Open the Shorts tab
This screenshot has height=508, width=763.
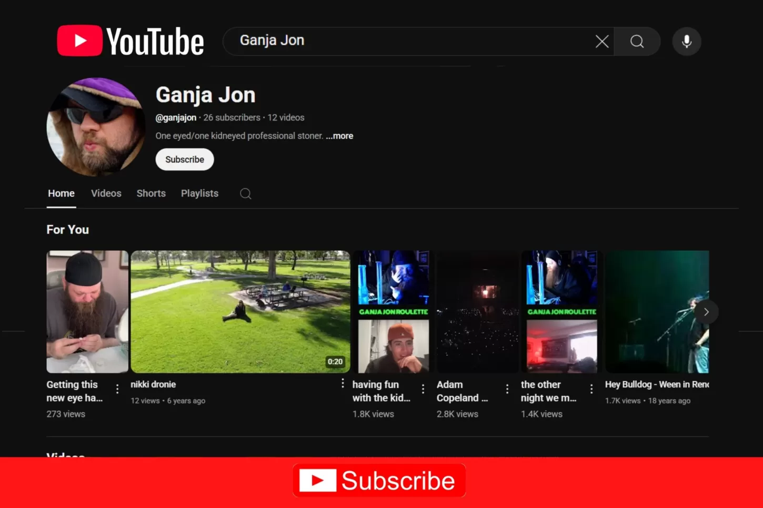[151, 194]
